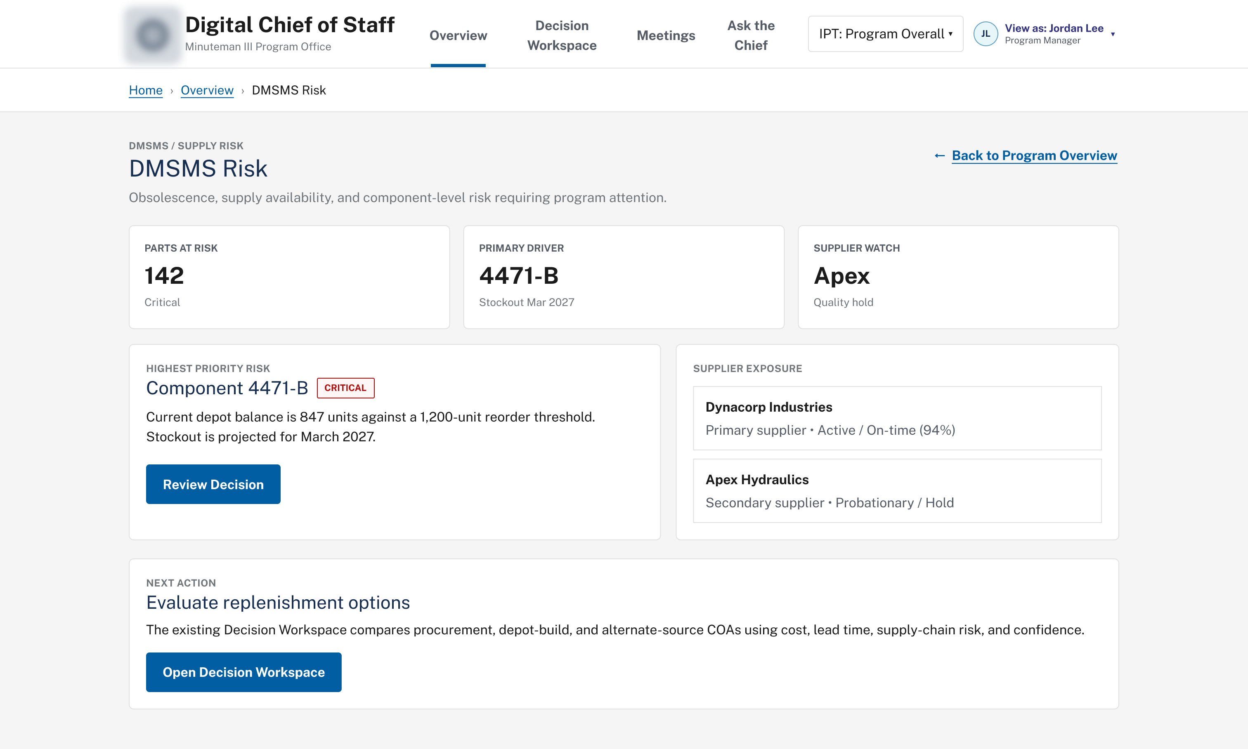This screenshot has width=1248, height=749.
Task: Click the DMSMS Risk breadcrumb text
Action: point(289,90)
